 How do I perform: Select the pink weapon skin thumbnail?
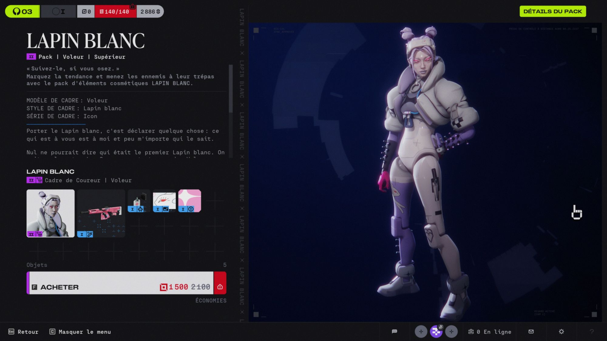coord(101,213)
